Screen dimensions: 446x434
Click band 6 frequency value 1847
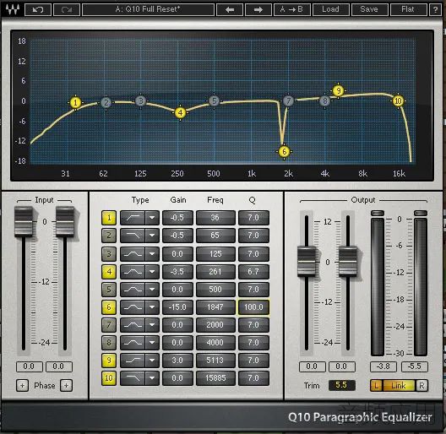tap(215, 307)
